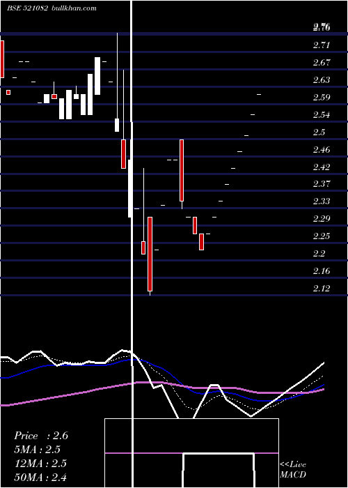Click the 2.71 price axis label
The width and height of the screenshot is (348, 488).
pos(322,45)
